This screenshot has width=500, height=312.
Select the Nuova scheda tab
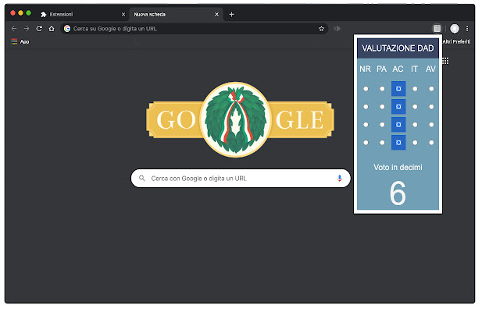pyautogui.click(x=177, y=14)
